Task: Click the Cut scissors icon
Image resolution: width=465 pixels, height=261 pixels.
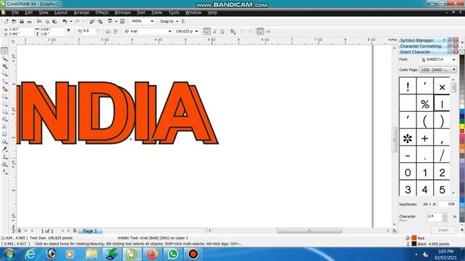Action: pyautogui.click(x=39, y=21)
